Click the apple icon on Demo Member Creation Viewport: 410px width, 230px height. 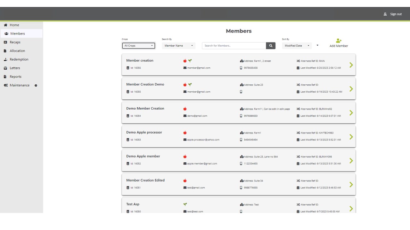click(185, 109)
